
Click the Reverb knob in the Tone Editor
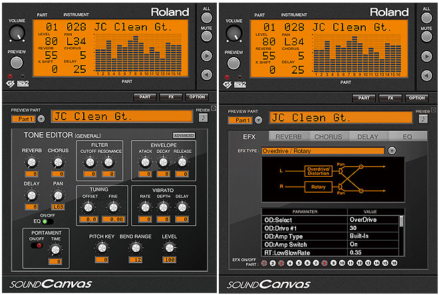tap(31, 159)
